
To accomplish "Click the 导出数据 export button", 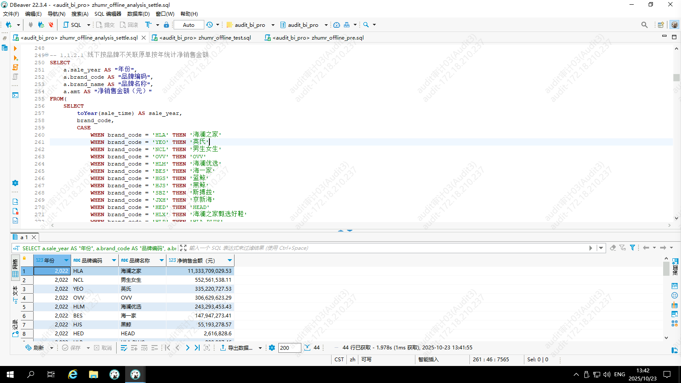I will coord(237,348).
